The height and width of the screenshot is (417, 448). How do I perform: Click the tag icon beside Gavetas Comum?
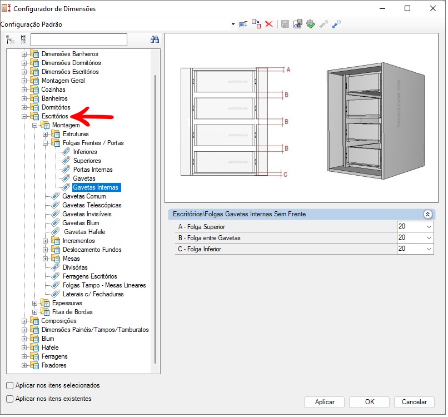56,196
